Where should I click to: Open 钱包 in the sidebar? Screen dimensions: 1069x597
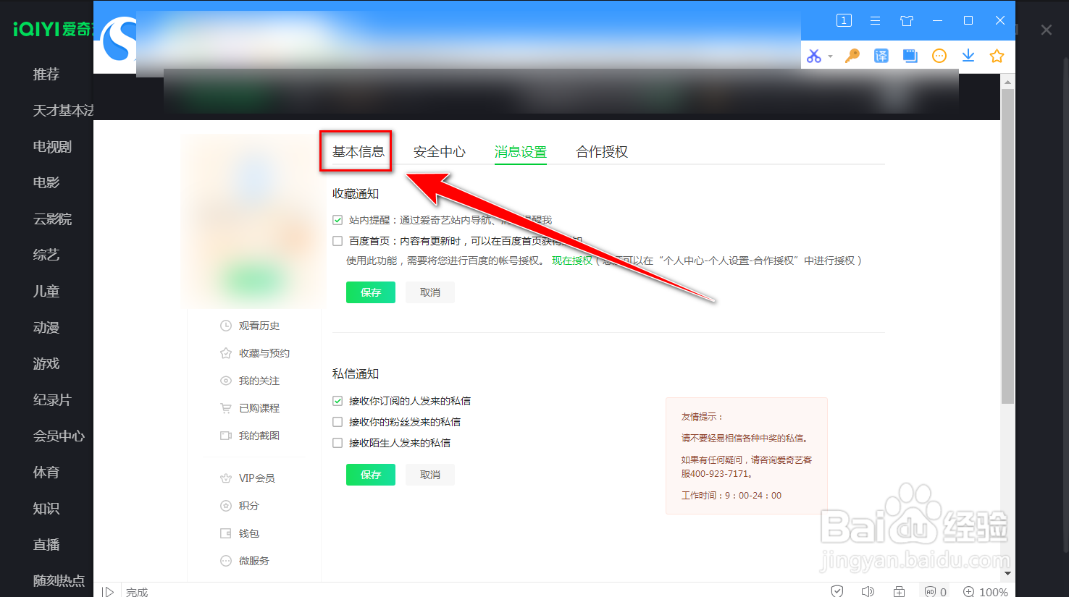tap(249, 533)
